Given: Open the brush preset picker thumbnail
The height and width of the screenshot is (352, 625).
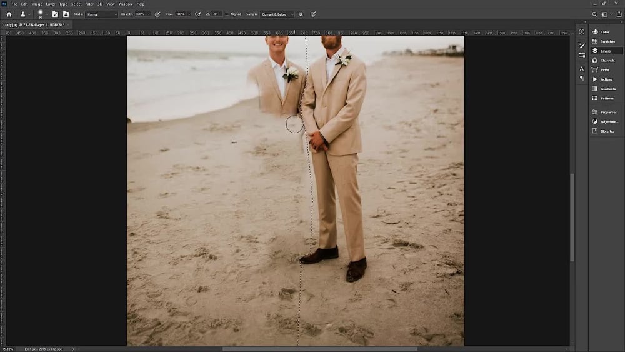Looking at the screenshot, I should [x=40, y=14].
